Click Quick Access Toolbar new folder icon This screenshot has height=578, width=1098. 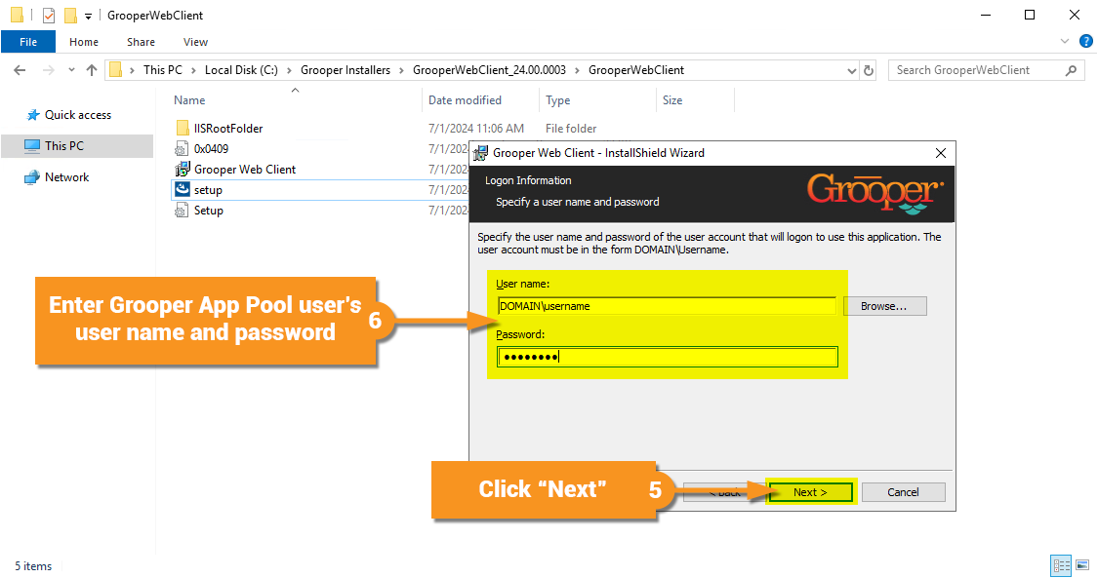(70, 15)
